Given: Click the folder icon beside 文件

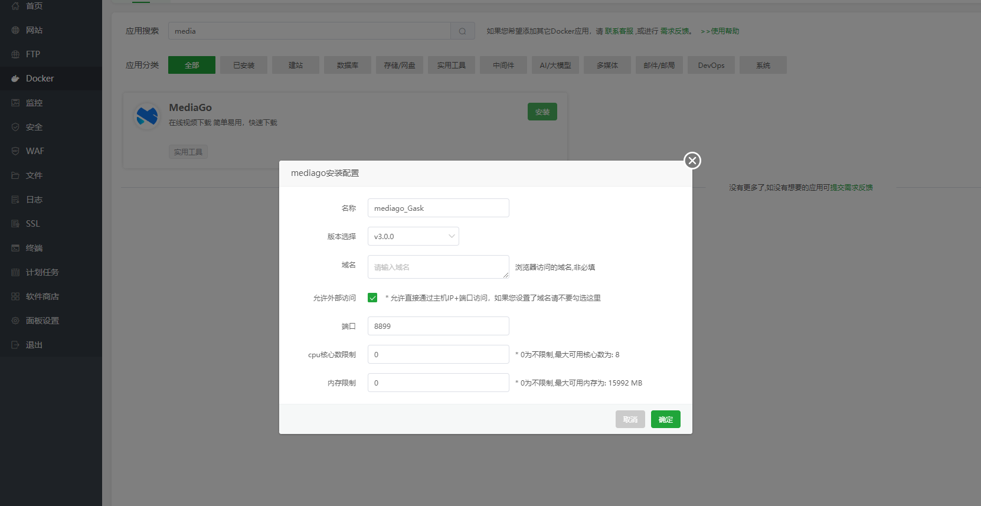Looking at the screenshot, I should pyautogui.click(x=15, y=175).
